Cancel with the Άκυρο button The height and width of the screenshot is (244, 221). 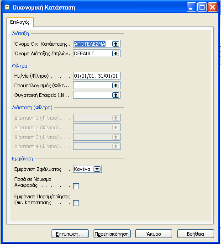[153, 234]
